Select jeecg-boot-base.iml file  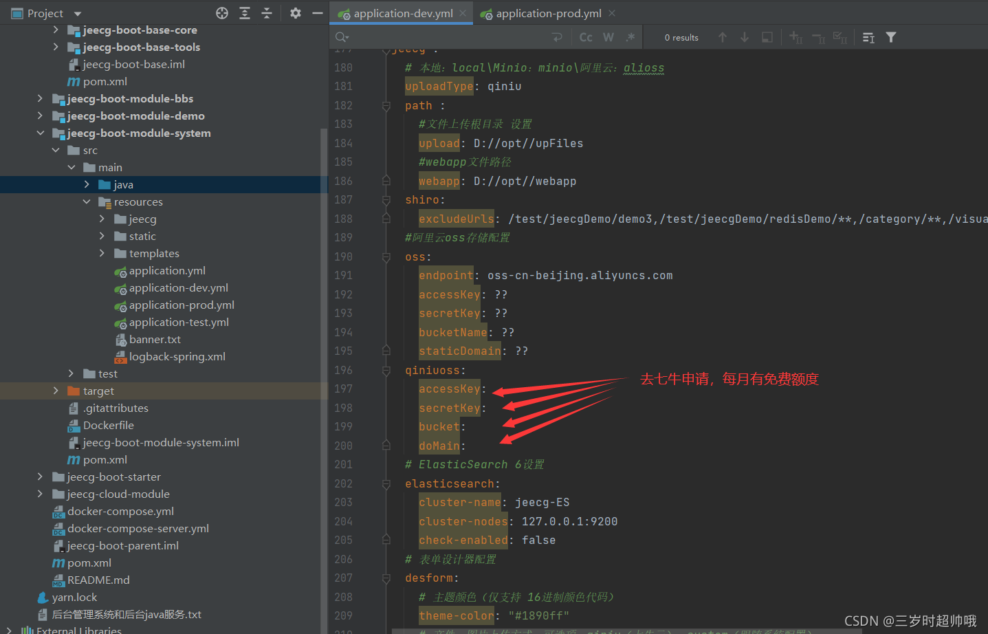(x=133, y=64)
